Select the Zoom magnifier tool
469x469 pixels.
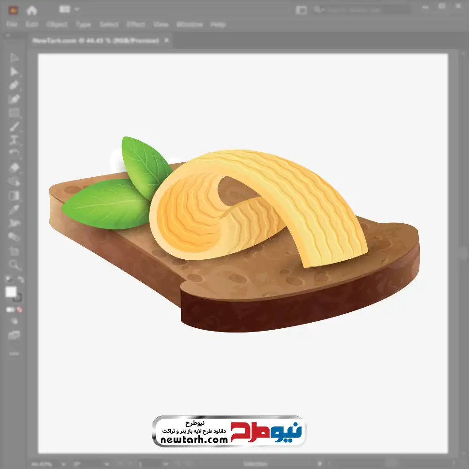point(14,265)
